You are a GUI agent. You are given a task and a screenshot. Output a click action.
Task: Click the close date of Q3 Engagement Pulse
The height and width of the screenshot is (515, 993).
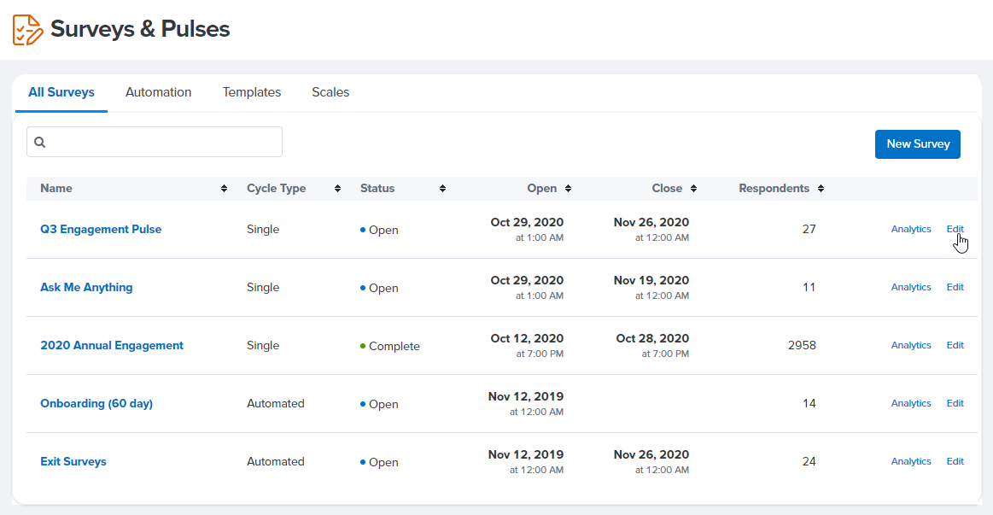pyautogui.click(x=651, y=229)
